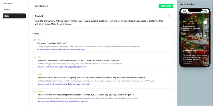The height and width of the screenshot is (106, 213).
Task: Click the preview overlay caption 'From managing inventory'
Action: tap(192, 28)
